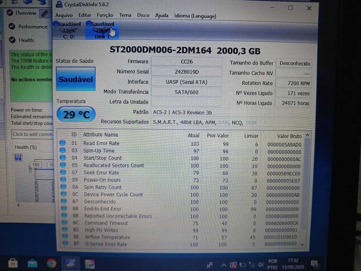Click the 24071 horas power-on field
361x271 pixels.
tap(293, 103)
